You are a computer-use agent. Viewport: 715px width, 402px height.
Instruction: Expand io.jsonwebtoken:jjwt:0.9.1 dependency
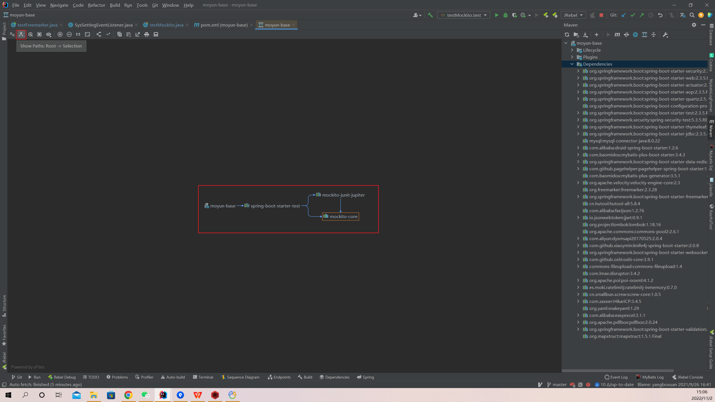coord(578,217)
